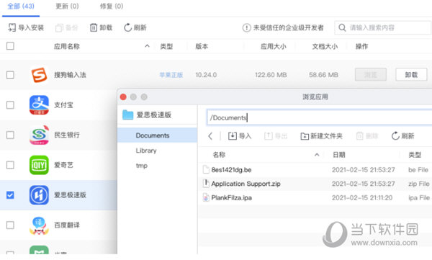Click the 删除 delete icon in file browser
Viewport: 432px width, 260px height.
coord(359,135)
